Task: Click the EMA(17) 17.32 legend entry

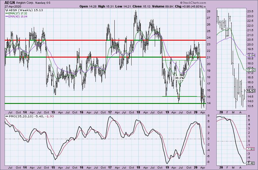Action: pyautogui.click(x=17, y=13)
